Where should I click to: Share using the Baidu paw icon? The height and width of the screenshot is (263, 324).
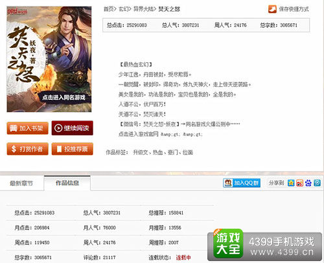pyautogui.click(x=308, y=183)
